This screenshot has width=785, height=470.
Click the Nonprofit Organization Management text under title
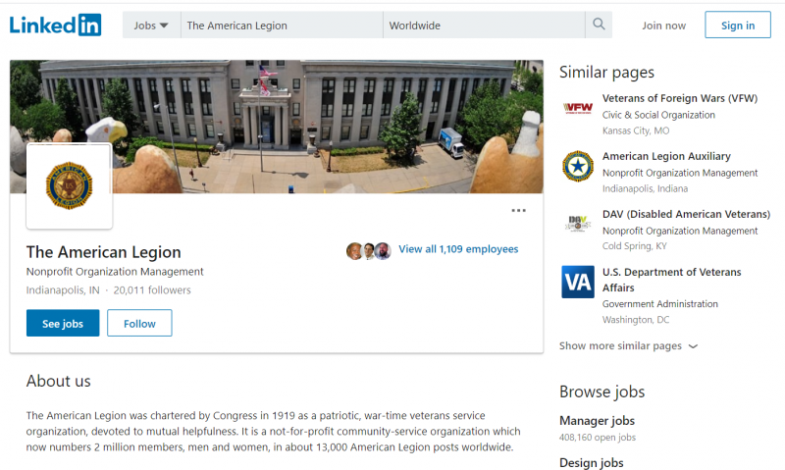pyautogui.click(x=115, y=271)
